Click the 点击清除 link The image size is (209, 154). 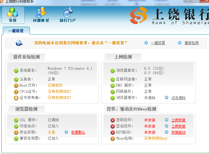click(x=179, y=98)
